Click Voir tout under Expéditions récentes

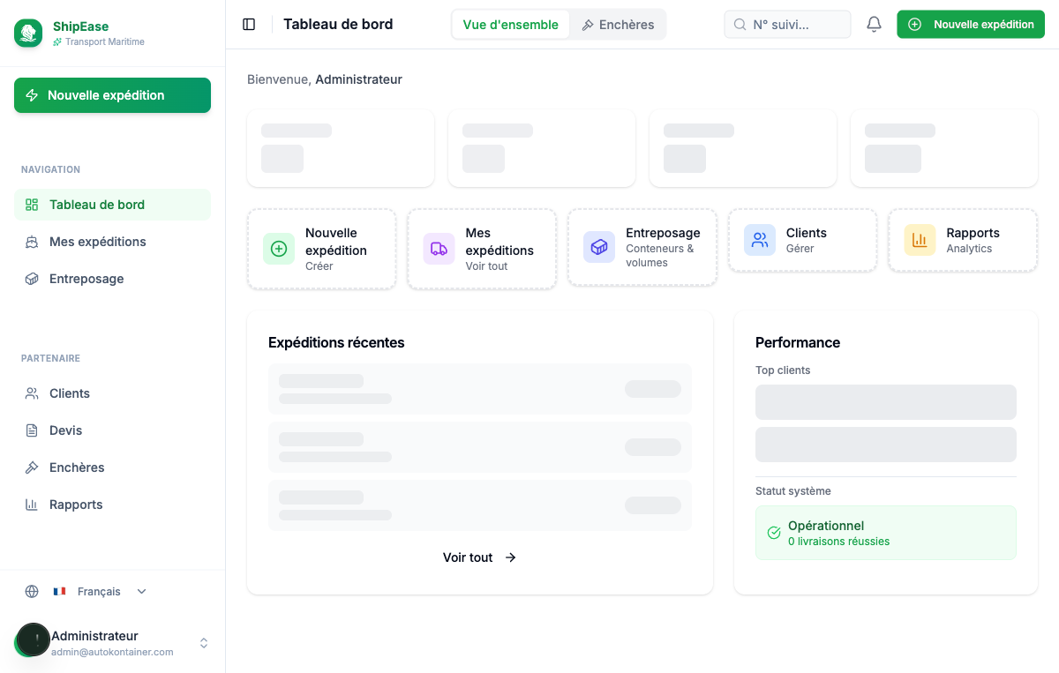pos(479,557)
